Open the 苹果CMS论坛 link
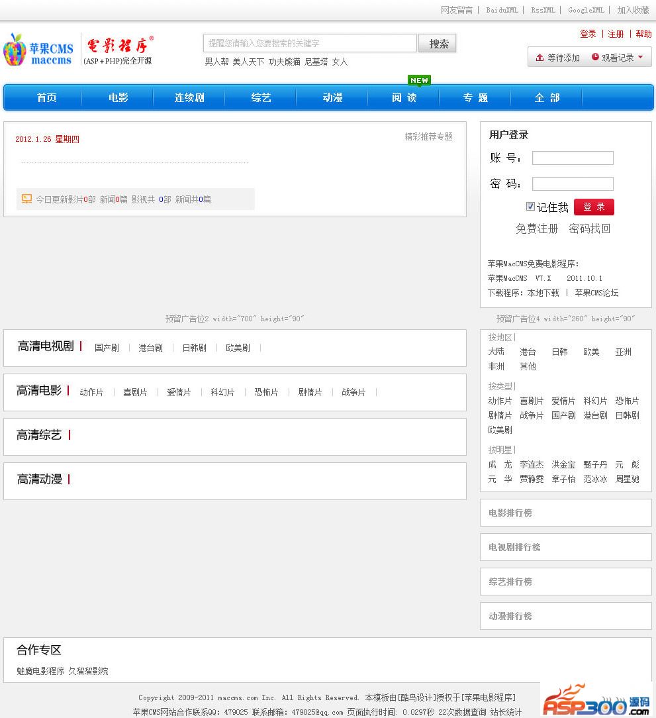The width and height of the screenshot is (656, 718). coord(596,293)
